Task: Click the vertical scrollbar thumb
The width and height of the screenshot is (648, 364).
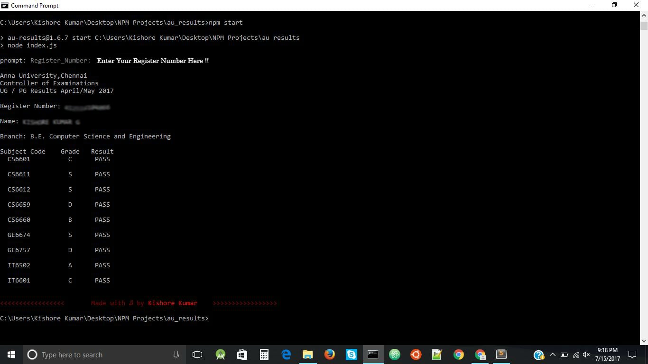Action: [644, 25]
